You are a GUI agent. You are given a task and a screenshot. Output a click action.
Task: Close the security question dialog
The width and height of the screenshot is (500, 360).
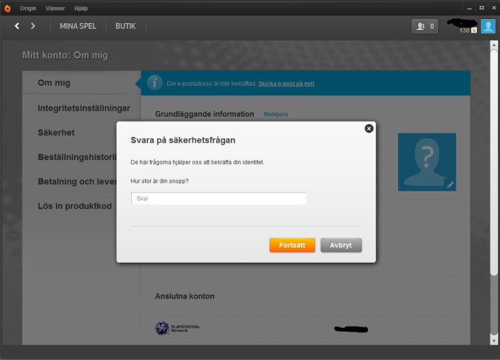pyautogui.click(x=369, y=129)
